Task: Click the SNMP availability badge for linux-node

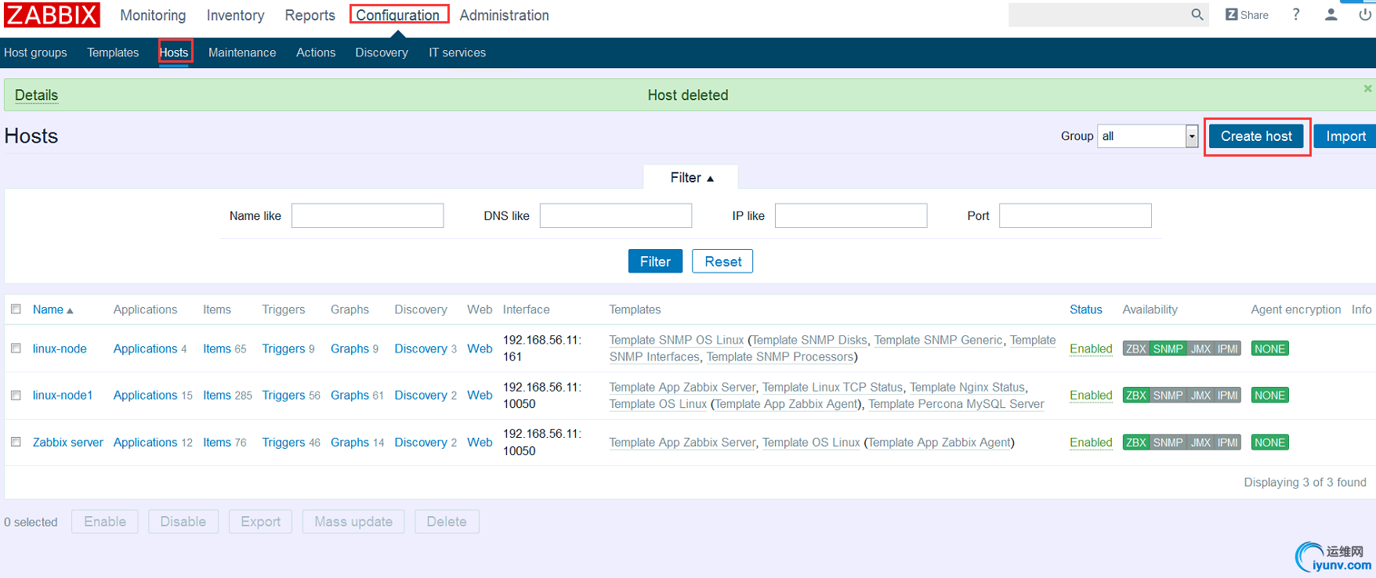Action: click(1168, 349)
